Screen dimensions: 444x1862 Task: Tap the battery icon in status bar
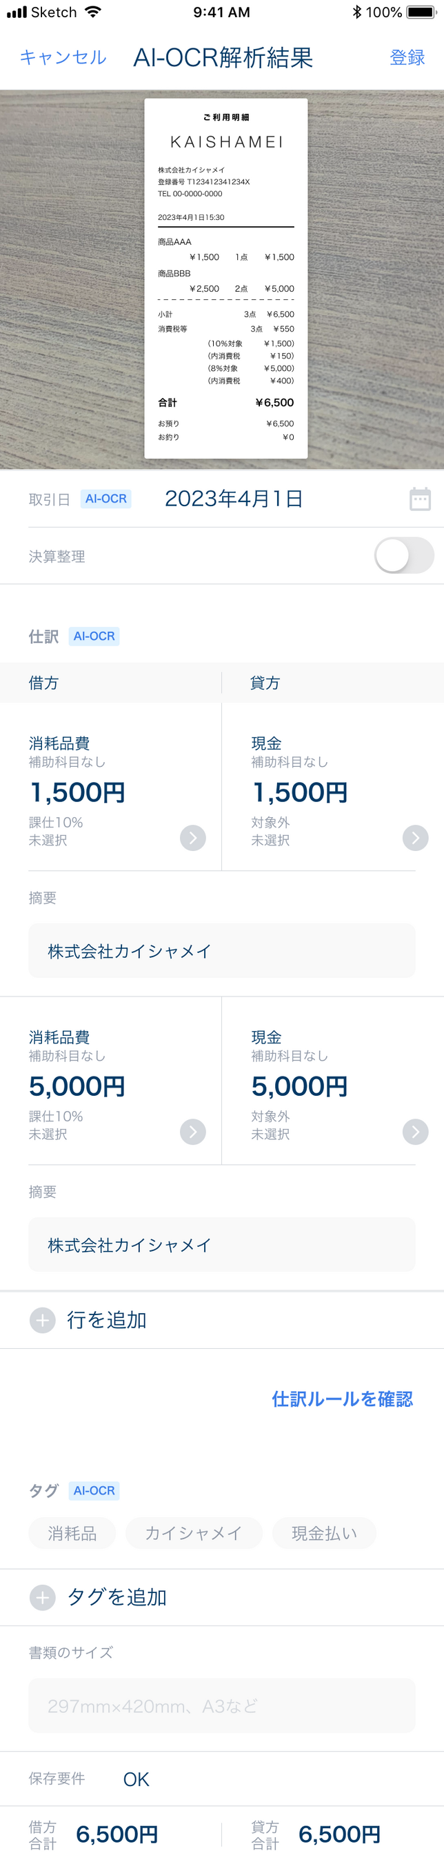pyautogui.click(x=421, y=12)
